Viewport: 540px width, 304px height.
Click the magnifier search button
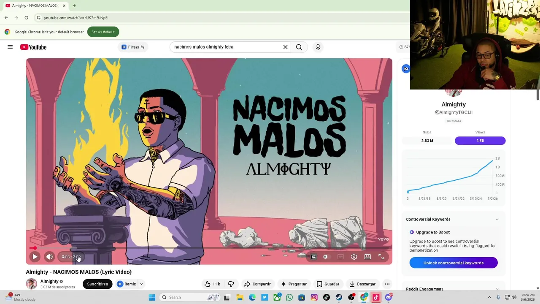pyautogui.click(x=299, y=47)
